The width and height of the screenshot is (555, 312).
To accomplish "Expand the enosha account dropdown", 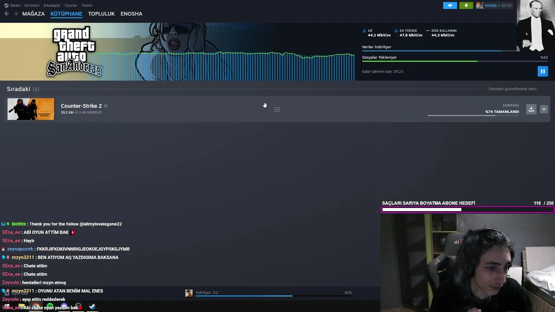I will pyautogui.click(x=499, y=5).
